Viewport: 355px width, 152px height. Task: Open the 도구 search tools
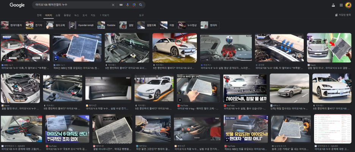[141, 15]
